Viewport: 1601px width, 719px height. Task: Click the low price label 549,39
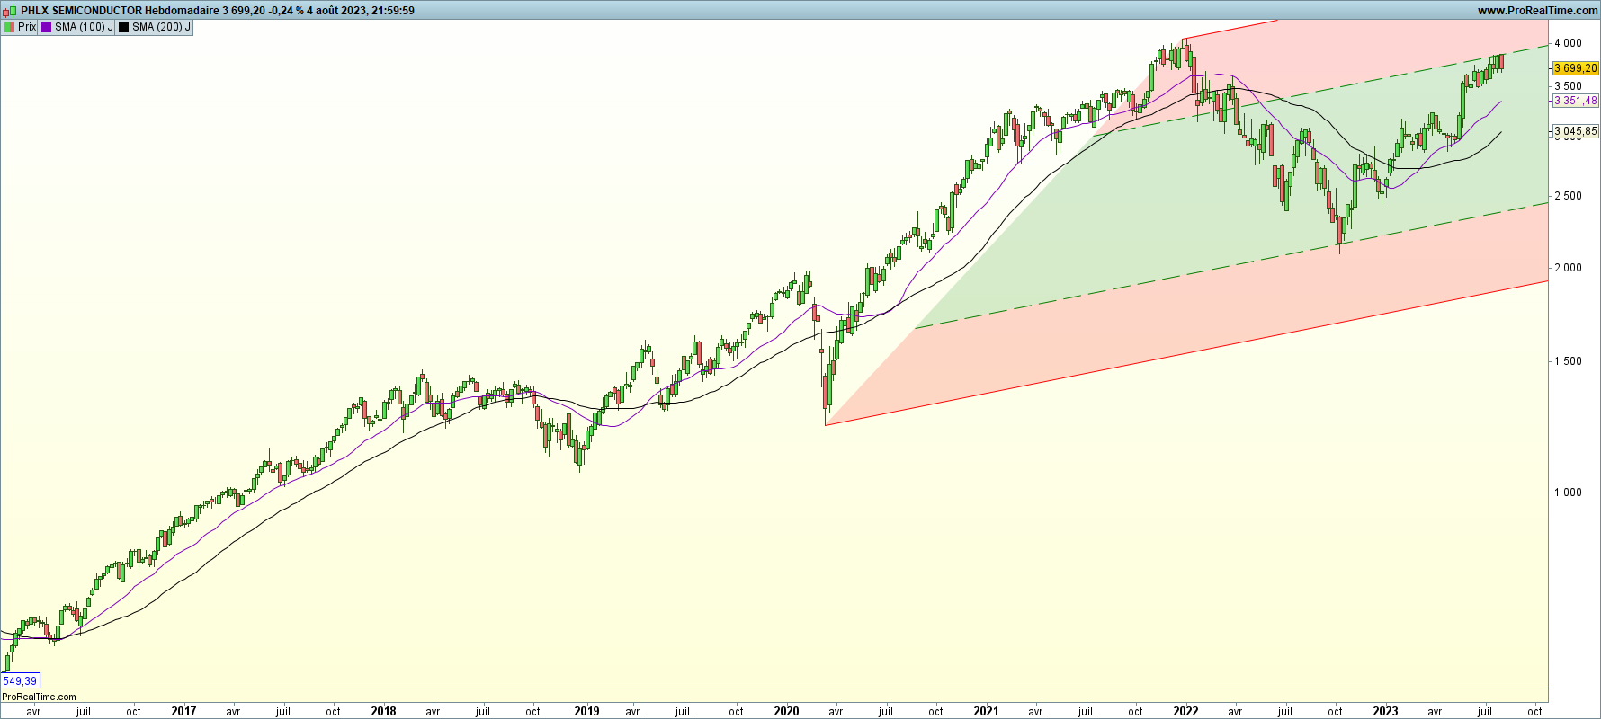(x=20, y=681)
